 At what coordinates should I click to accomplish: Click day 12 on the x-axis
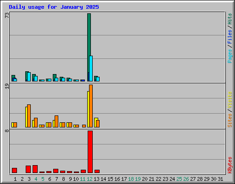click(x=90, y=179)
